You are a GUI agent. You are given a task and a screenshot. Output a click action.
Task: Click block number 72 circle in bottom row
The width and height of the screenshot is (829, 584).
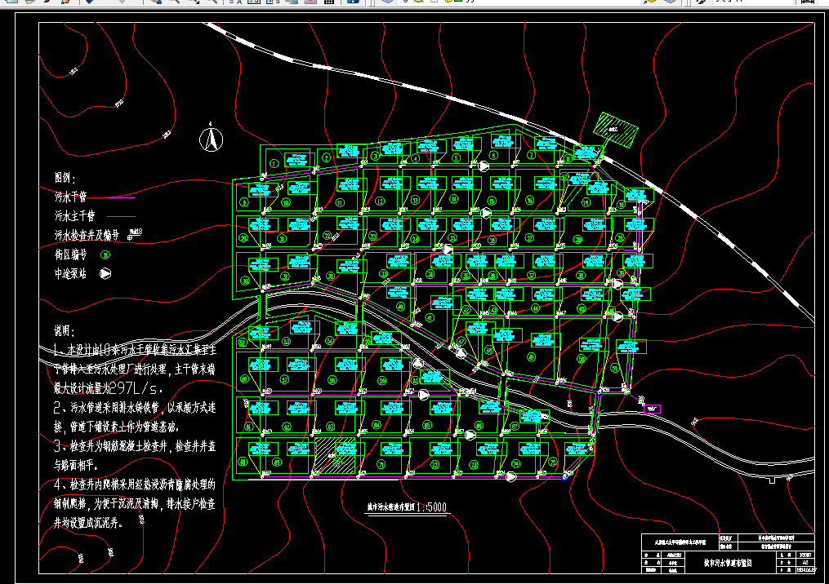click(435, 465)
